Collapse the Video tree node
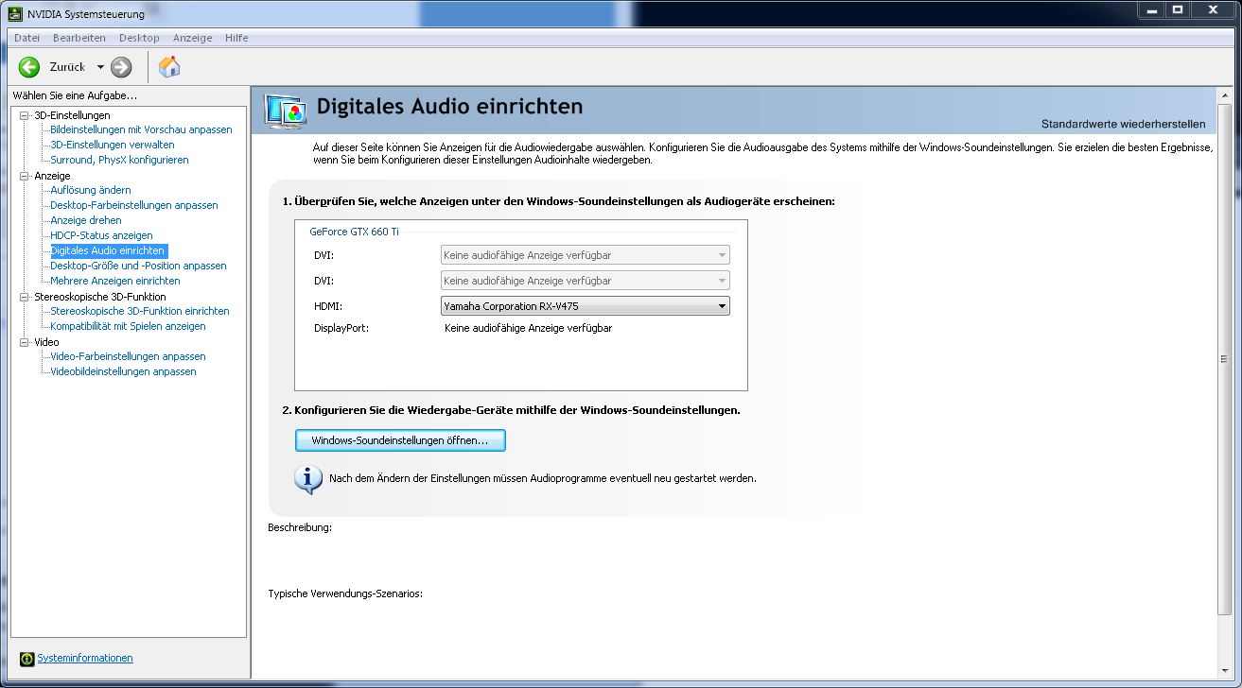Image resolution: width=1242 pixels, height=688 pixels. pyautogui.click(x=25, y=342)
